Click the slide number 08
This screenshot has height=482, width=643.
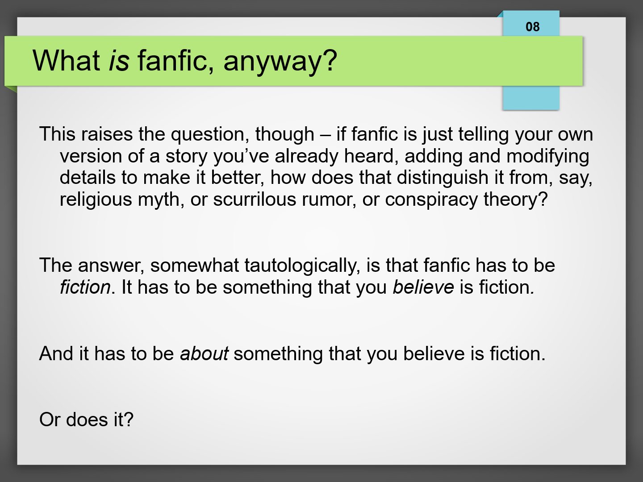pos(532,27)
